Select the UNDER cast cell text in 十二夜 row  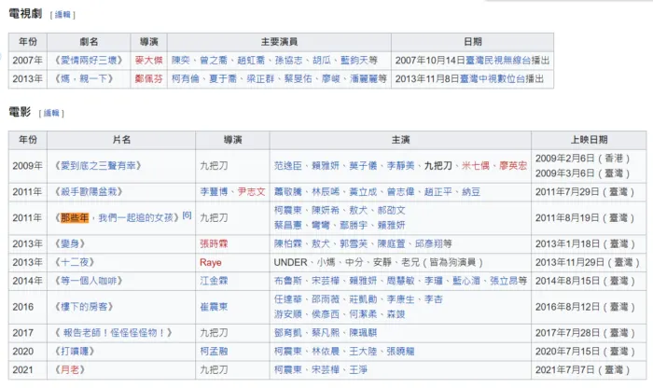[x=290, y=262]
